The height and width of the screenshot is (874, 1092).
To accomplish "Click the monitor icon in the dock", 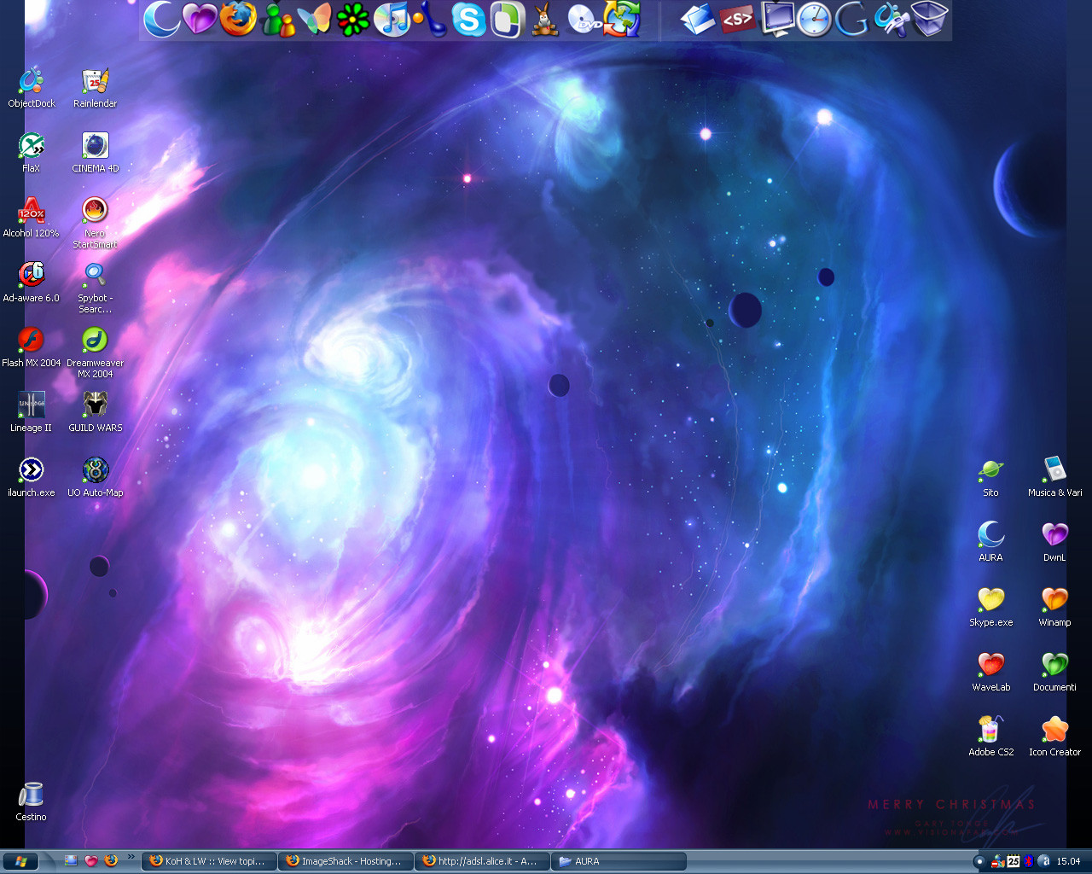I will [776, 19].
